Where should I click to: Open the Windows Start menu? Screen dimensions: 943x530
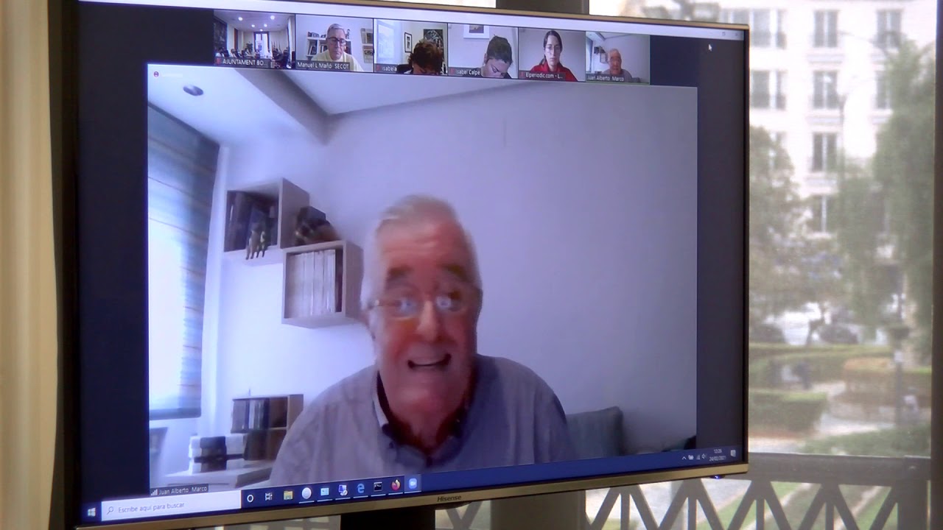[x=91, y=512]
